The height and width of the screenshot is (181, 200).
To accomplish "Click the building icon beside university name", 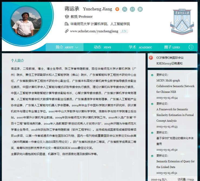I will pyautogui.click(x=67, y=24).
